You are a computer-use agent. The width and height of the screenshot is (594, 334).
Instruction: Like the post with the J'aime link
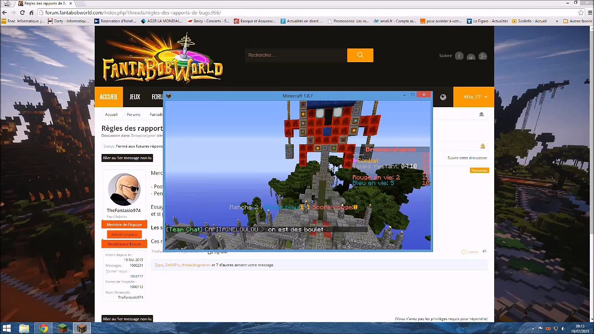470,252
